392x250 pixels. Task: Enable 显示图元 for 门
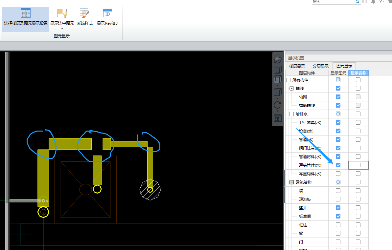click(338, 242)
